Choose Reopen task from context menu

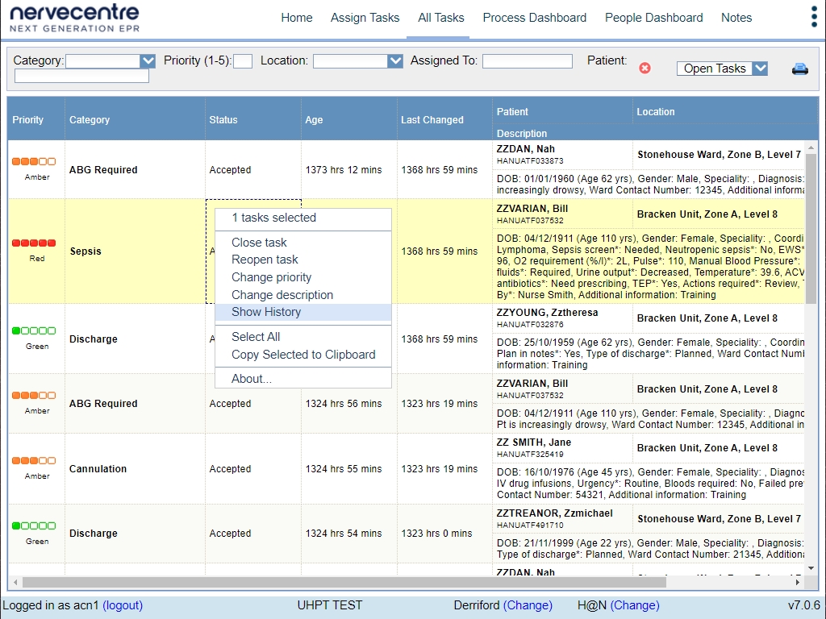click(x=303, y=260)
